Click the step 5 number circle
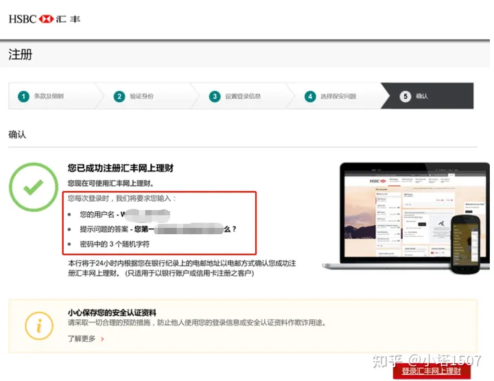 (x=405, y=96)
